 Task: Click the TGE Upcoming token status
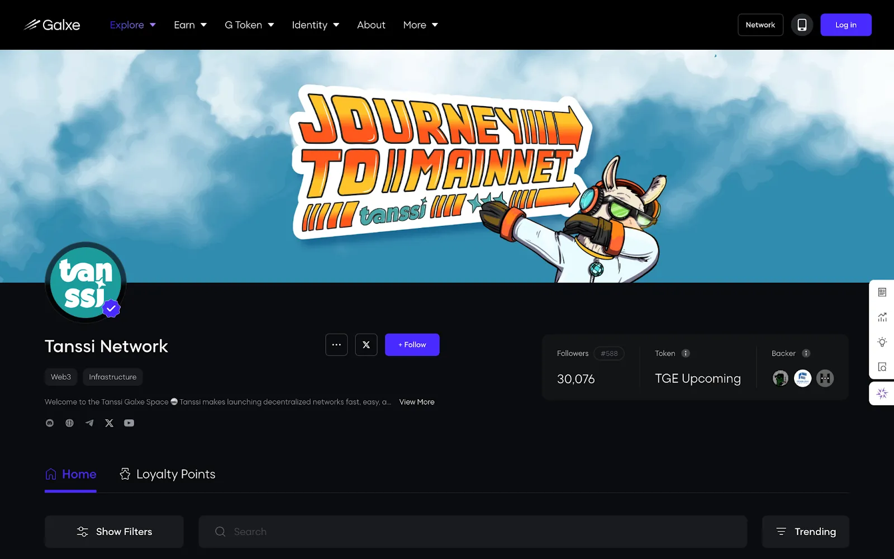[x=698, y=378]
